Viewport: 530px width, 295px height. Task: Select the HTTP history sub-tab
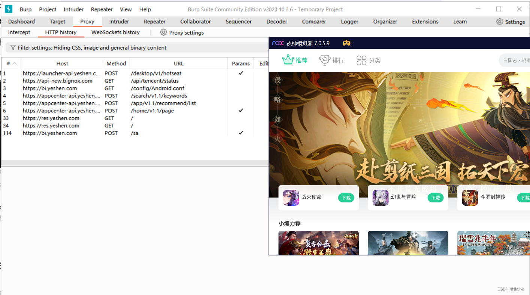coord(61,32)
